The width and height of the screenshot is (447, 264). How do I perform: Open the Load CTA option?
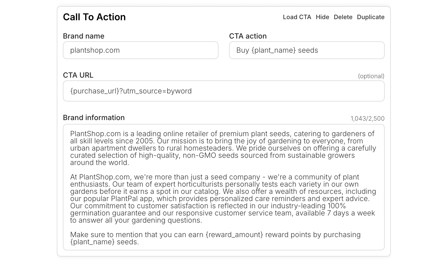point(297,17)
